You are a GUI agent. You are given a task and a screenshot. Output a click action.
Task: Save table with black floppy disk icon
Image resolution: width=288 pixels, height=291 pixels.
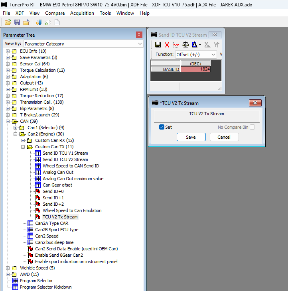(158, 45)
